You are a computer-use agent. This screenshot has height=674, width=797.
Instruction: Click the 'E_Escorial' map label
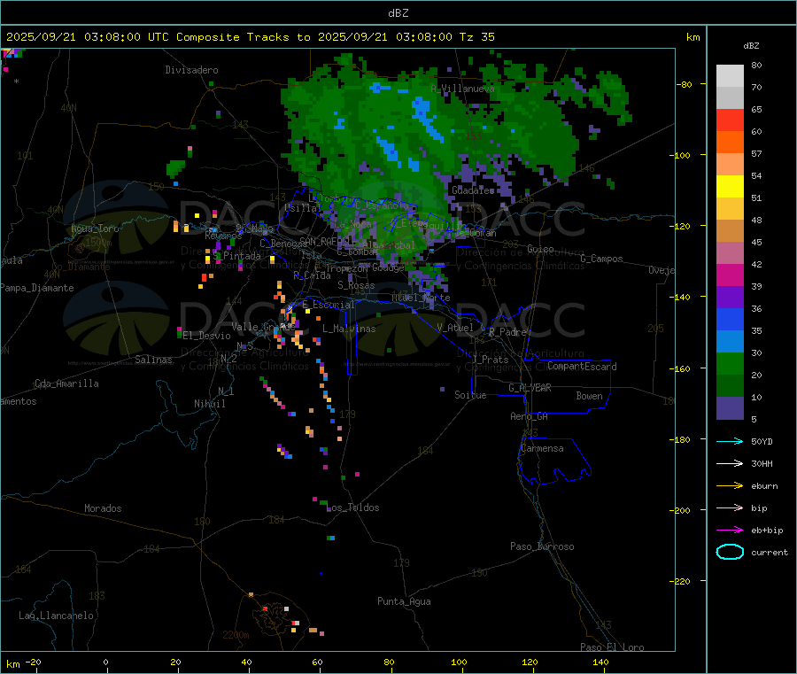(x=329, y=305)
